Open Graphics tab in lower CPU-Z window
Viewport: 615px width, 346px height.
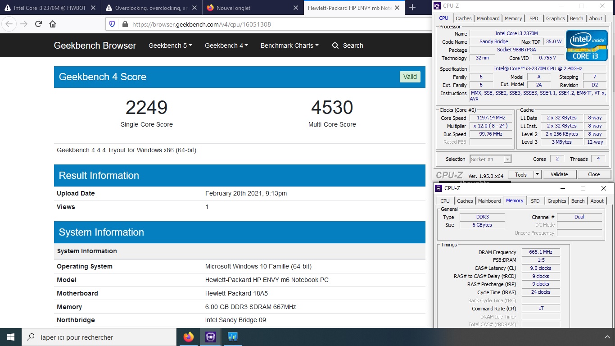pos(556,201)
